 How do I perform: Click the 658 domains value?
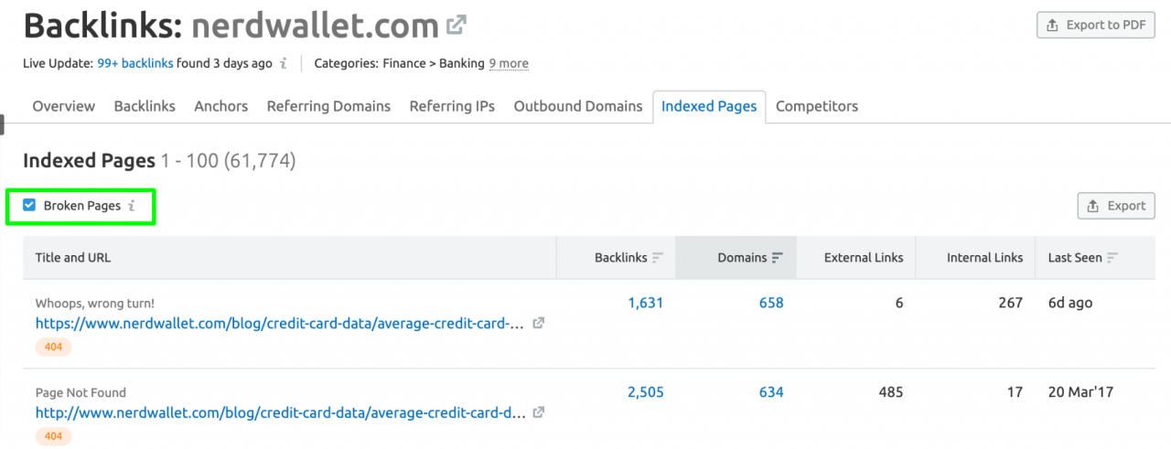coord(771,303)
